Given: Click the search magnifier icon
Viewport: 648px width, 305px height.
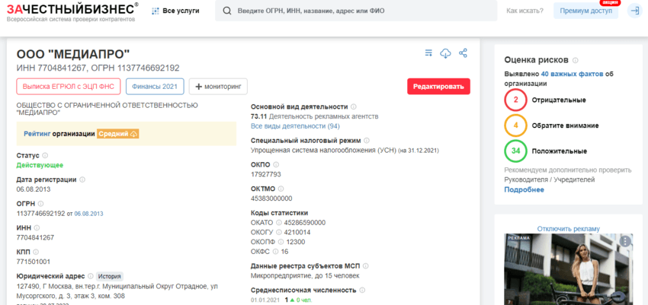Looking at the screenshot, I should pyautogui.click(x=227, y=11).
